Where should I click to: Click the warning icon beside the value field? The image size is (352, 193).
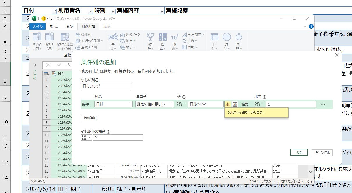coord(228,104)
